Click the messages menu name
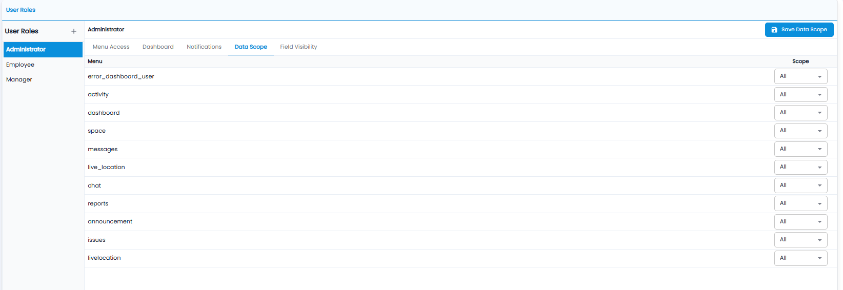This screenshot has height=290, width=843. 103,149
